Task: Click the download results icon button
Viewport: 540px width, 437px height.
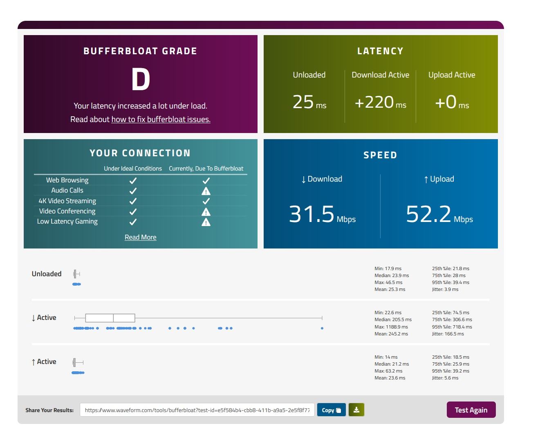Action: (356, 410)
